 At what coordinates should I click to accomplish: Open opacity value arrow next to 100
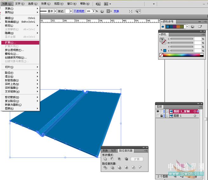pyautogui.click(x=94, y=11)
